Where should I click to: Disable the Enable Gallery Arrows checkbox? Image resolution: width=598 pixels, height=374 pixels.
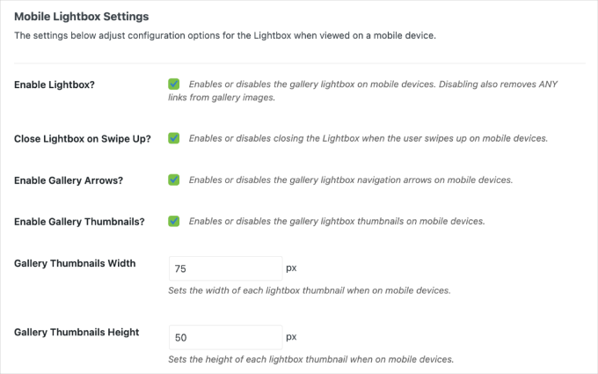[x=174, y=180]
